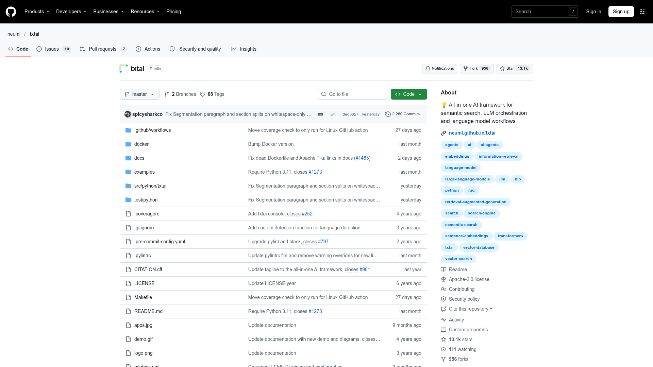This screenshot has height=367, width=653.
Task: Click the Sign in link
Action: (x=593, y=12)
